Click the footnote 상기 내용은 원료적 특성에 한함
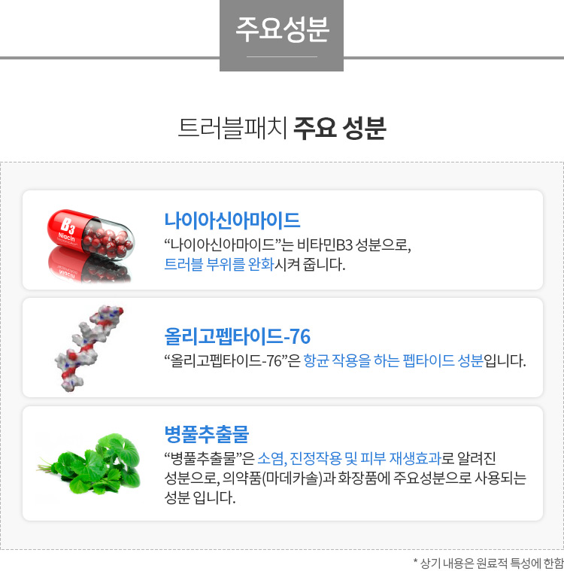Viewport: 564px width, 571px height. click(x=489, y=563)
